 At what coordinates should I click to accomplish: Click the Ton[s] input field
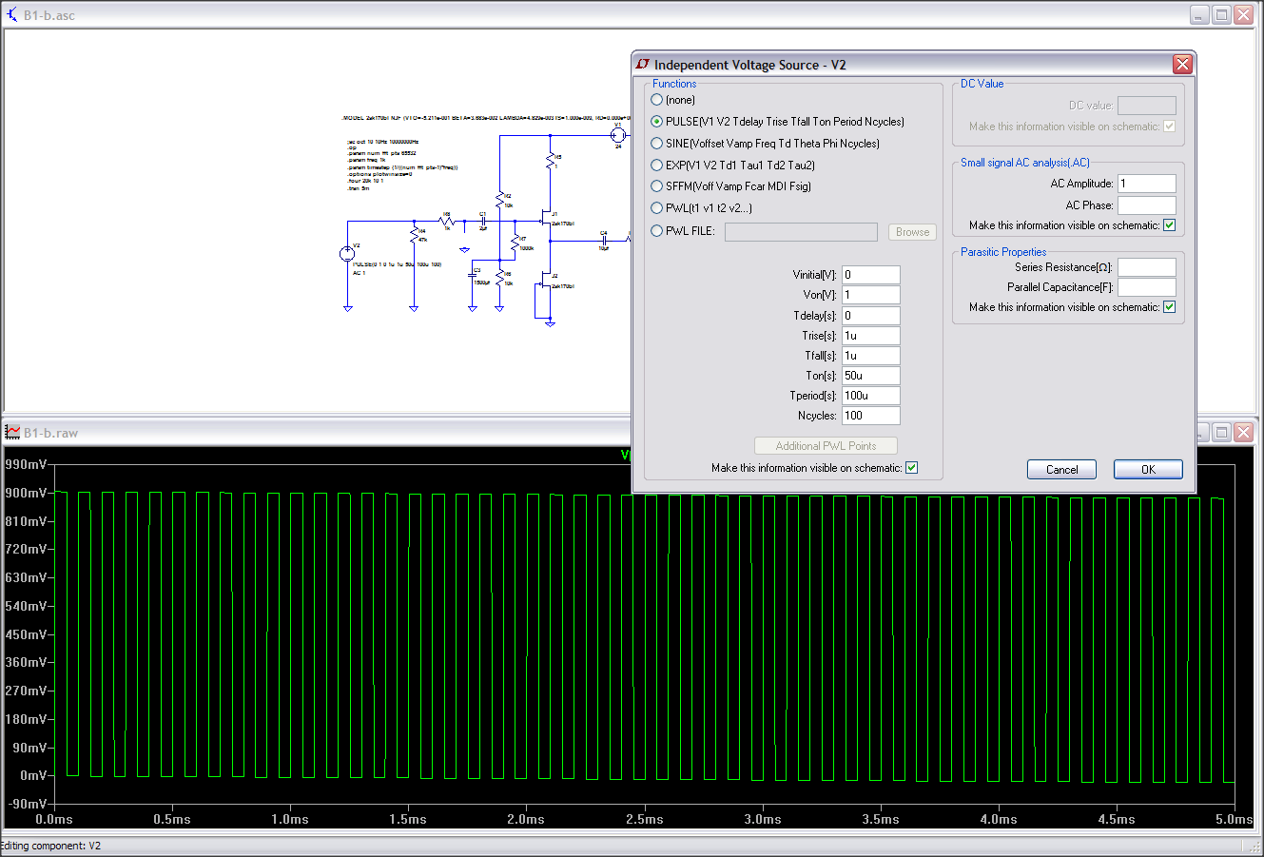click(x=870, y=376)
